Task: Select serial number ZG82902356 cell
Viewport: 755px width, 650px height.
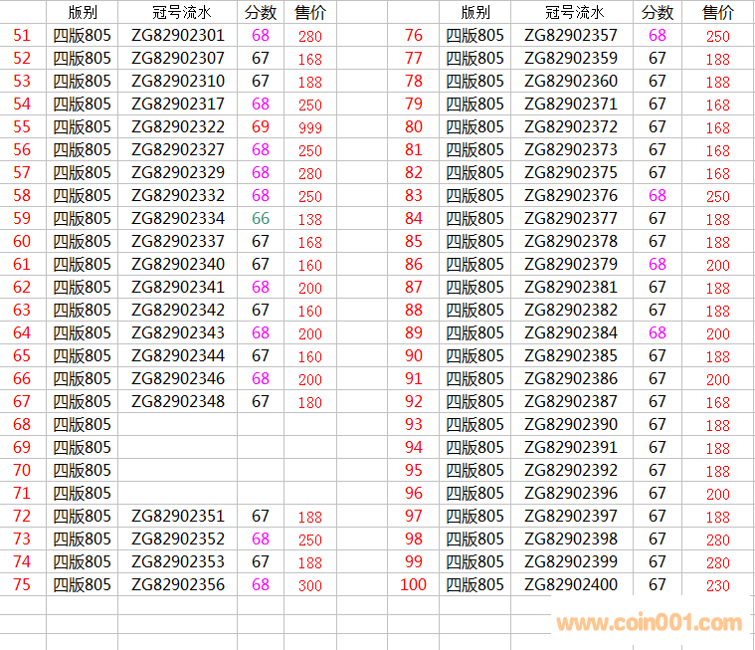Action: [x=178, y=585]
